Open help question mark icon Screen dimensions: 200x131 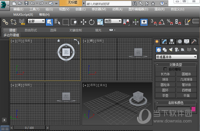pyautogui.click(x=162, y=3)
